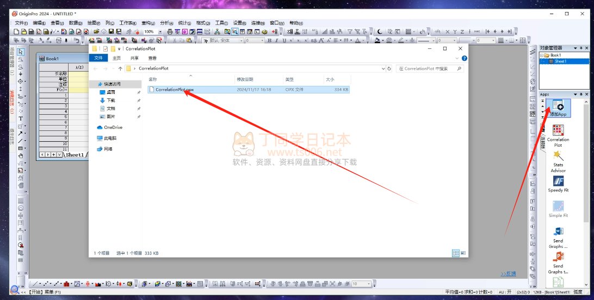Select the Zoom-in magnifier tool in left toolbox
This screenshot has height=300, width=594.
pos(21,59)
